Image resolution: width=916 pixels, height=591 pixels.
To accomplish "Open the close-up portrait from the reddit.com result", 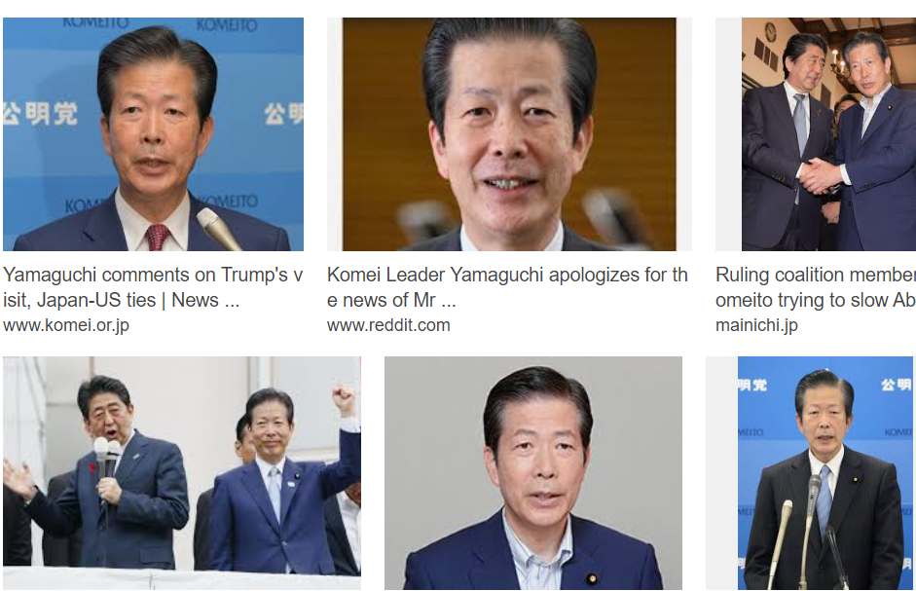I will pos(509,133).
